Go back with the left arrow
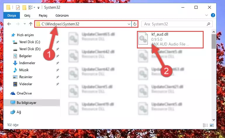Viewport: 225px width, 138px height. [x=9, y=24]
